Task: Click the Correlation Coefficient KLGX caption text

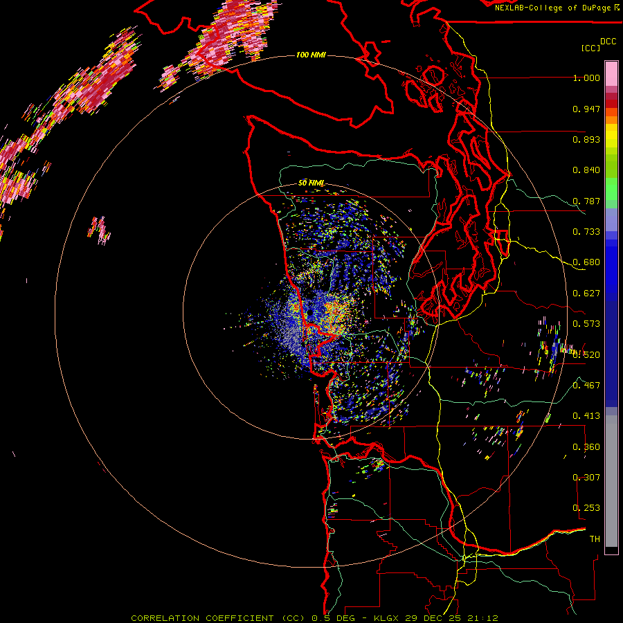Action: click(315, 618)
